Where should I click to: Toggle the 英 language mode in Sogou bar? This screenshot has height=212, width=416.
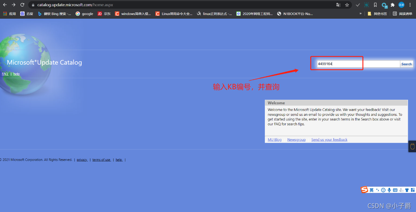[x=371, y=190]
